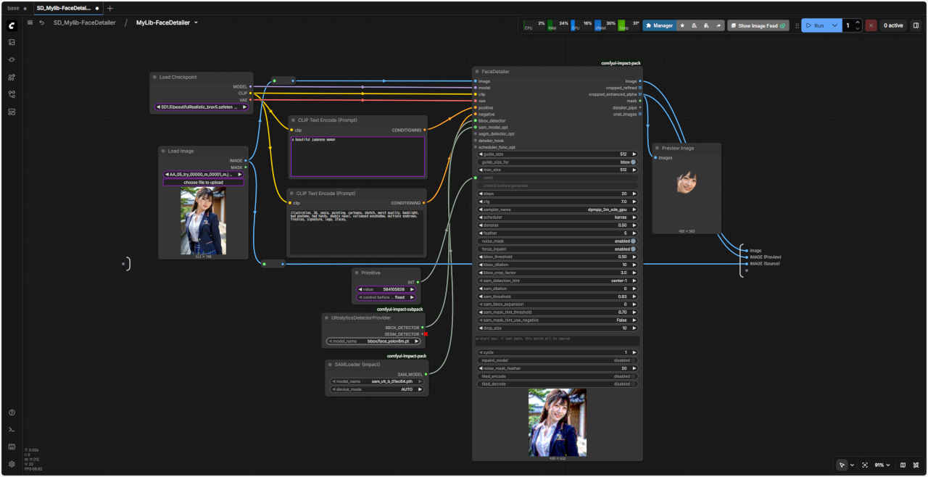Image resolution: width=928 pixels, height=477 pixels.
Task: Click the red cancel run button
Action: 871,25
